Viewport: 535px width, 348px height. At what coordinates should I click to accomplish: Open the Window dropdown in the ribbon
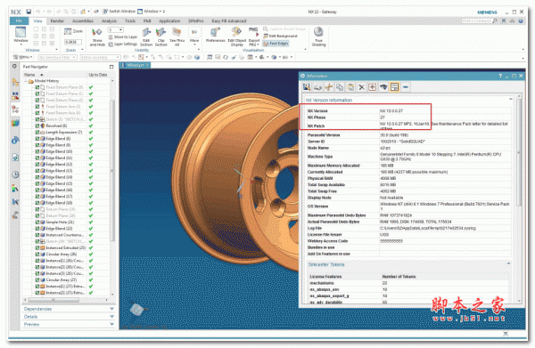tap(21, 36)
